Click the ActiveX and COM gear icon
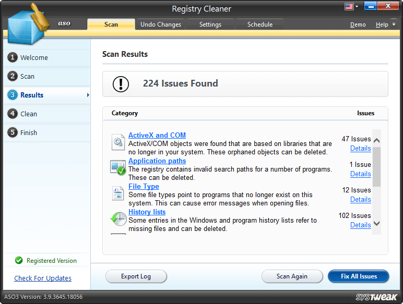 pos(118,142)
